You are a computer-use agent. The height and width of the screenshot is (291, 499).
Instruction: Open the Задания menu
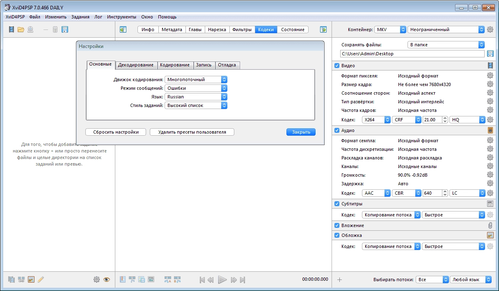pos(80,17)
